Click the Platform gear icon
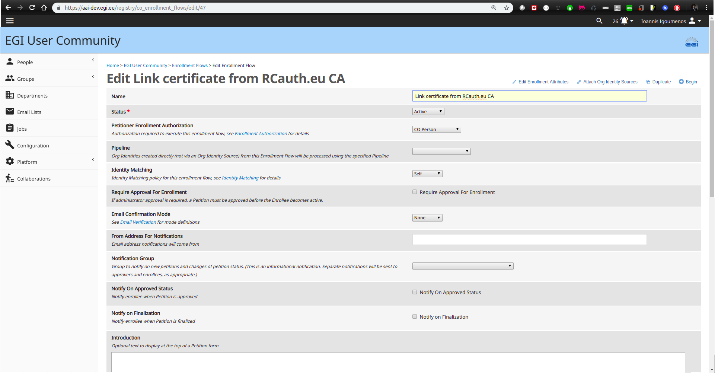Screen dimensions: 715x373 point(10,161)
